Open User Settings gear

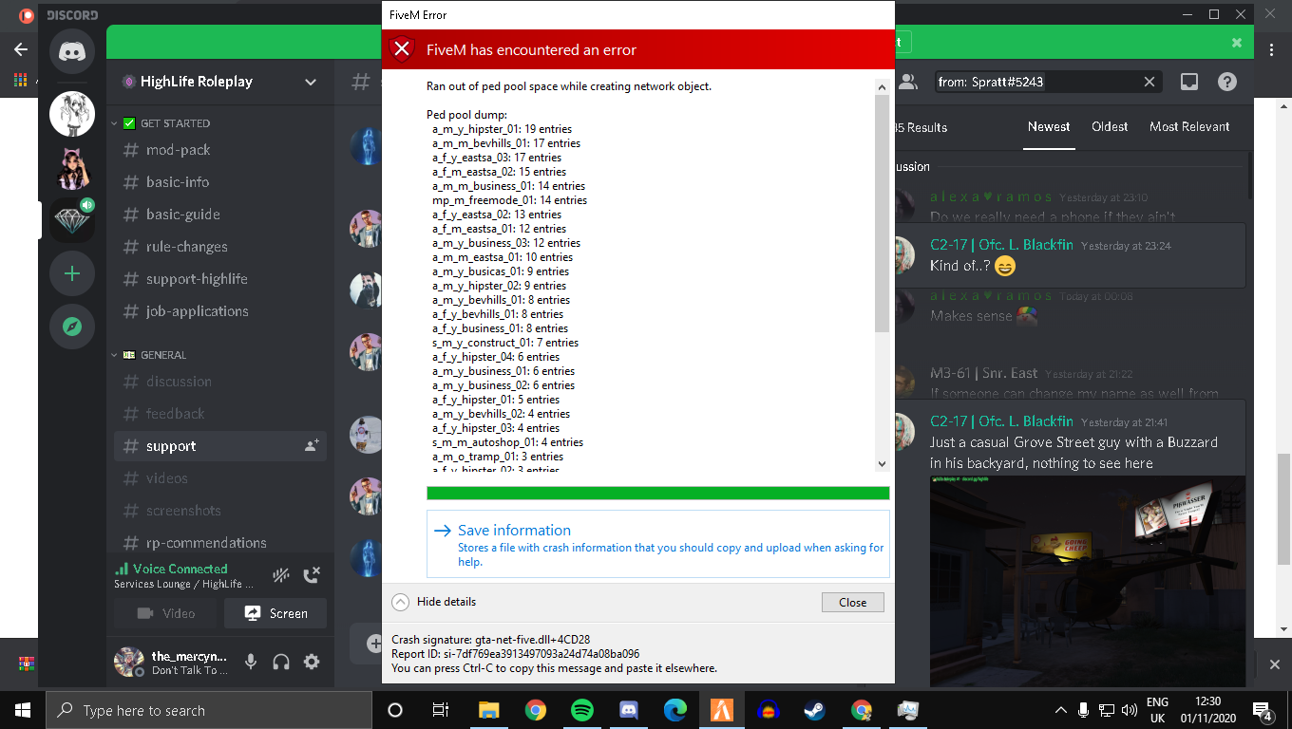click(312, 662)
